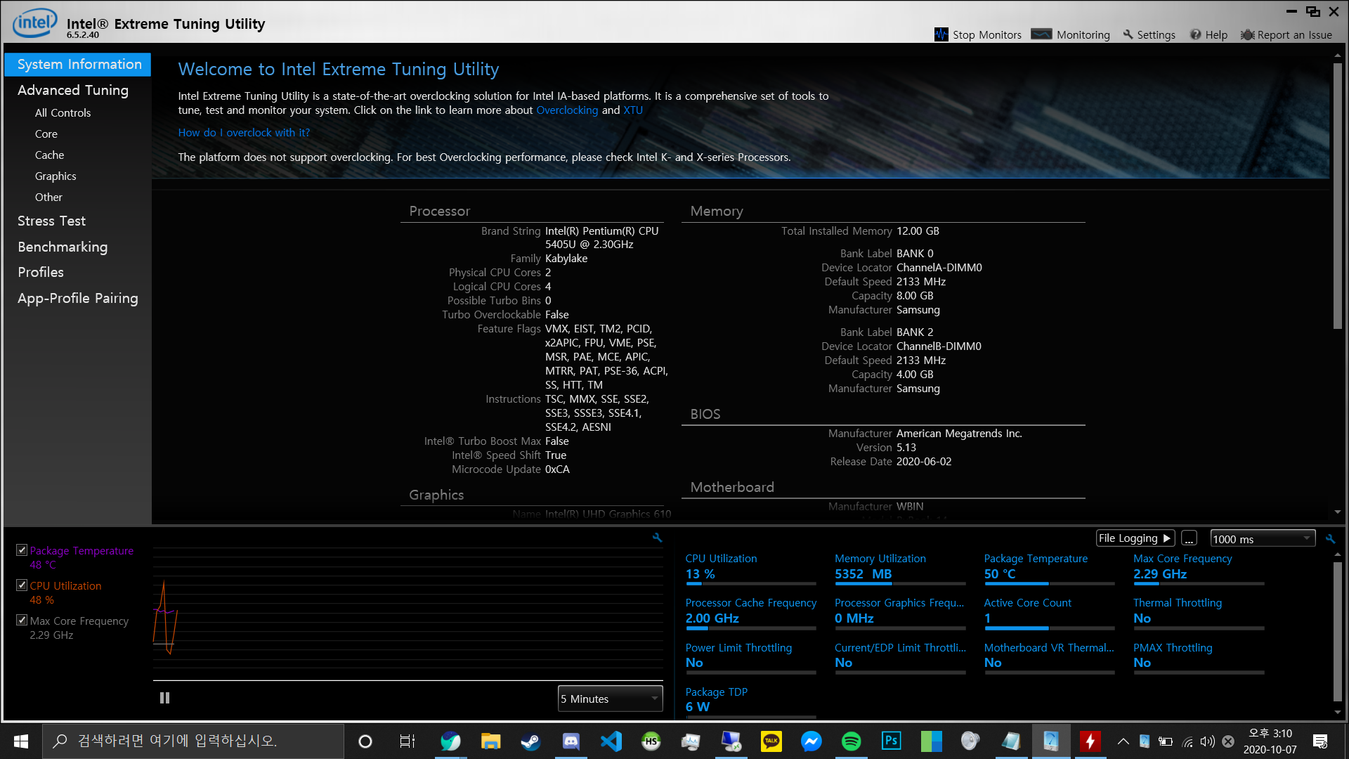This screenshot has height=759, width=1349.
Task: Click the PMAX Throttling tile
Action: [x=1198, y=657]
